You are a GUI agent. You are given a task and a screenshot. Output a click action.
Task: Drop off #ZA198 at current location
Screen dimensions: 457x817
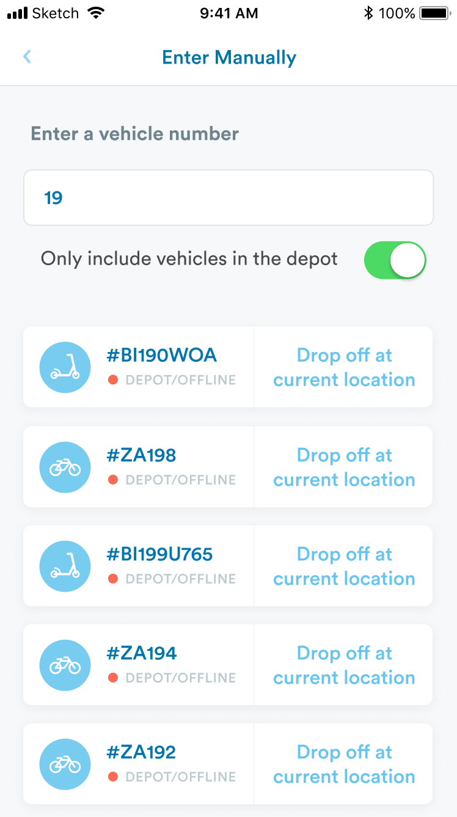pos(344,467)
